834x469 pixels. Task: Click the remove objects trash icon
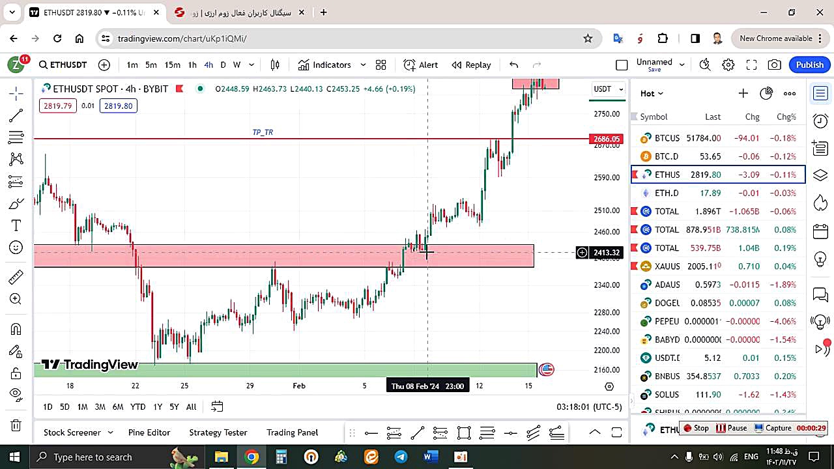(x=16, y=425)
